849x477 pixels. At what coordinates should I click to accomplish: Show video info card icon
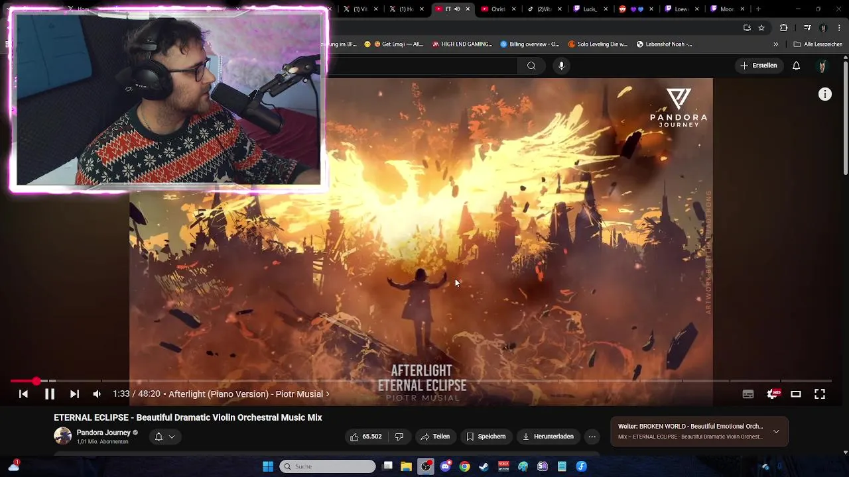click(x=825, y=95)
